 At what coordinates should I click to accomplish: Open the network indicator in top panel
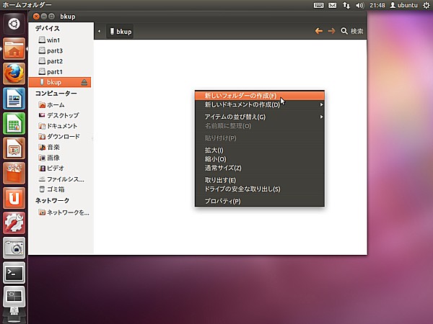(x=346, y=5)
